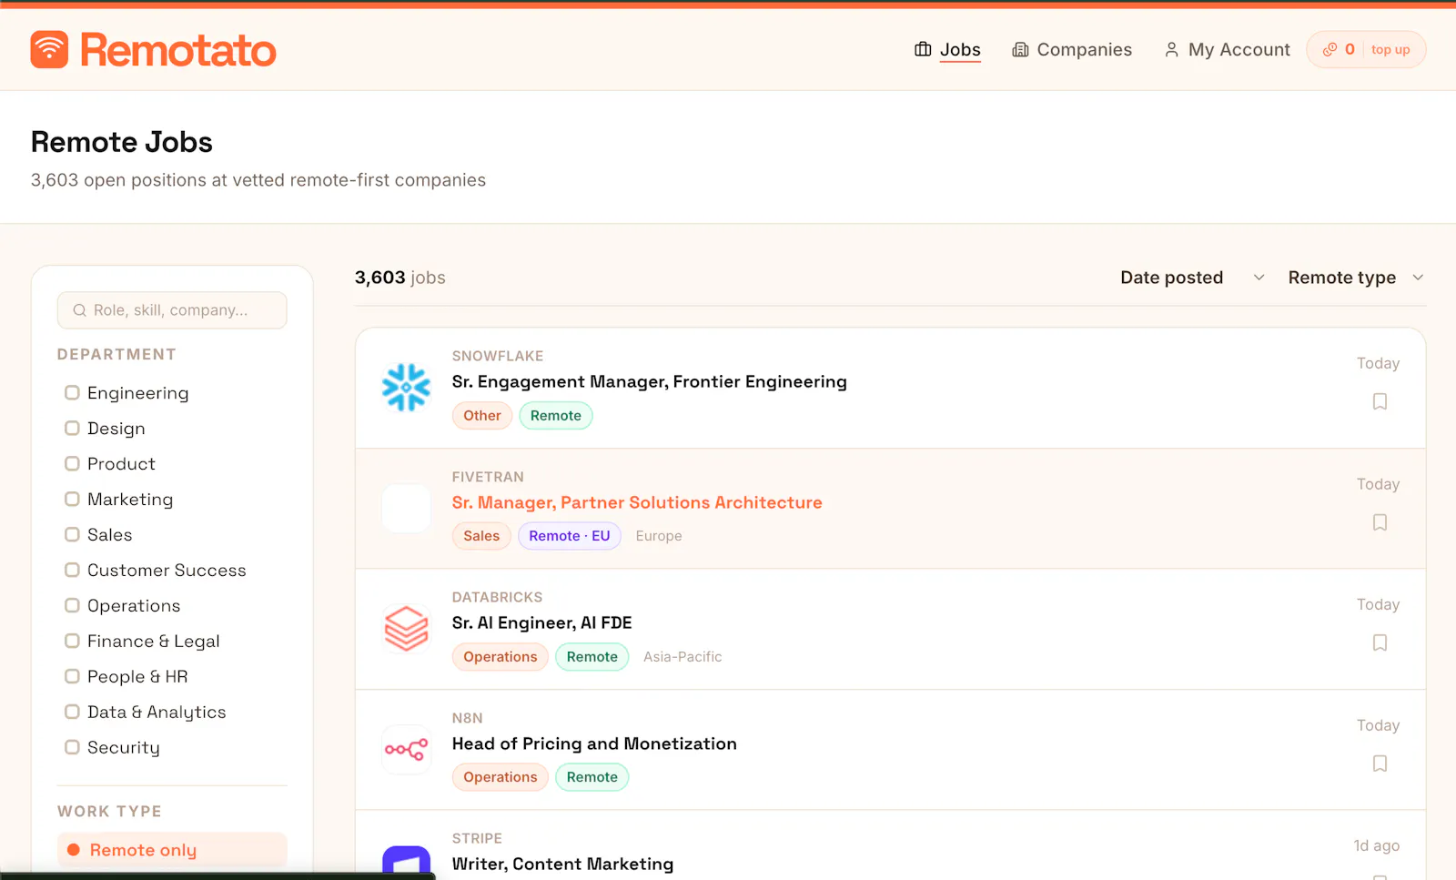This screenshot has width=1456, height=880.
Task: Bookmark the Fivetran Sr. Manager job
Action: point(1380,522)
